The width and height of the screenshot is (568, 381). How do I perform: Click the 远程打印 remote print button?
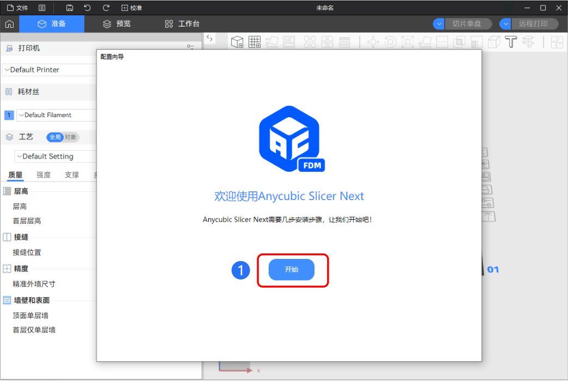[x=534, y=24]
